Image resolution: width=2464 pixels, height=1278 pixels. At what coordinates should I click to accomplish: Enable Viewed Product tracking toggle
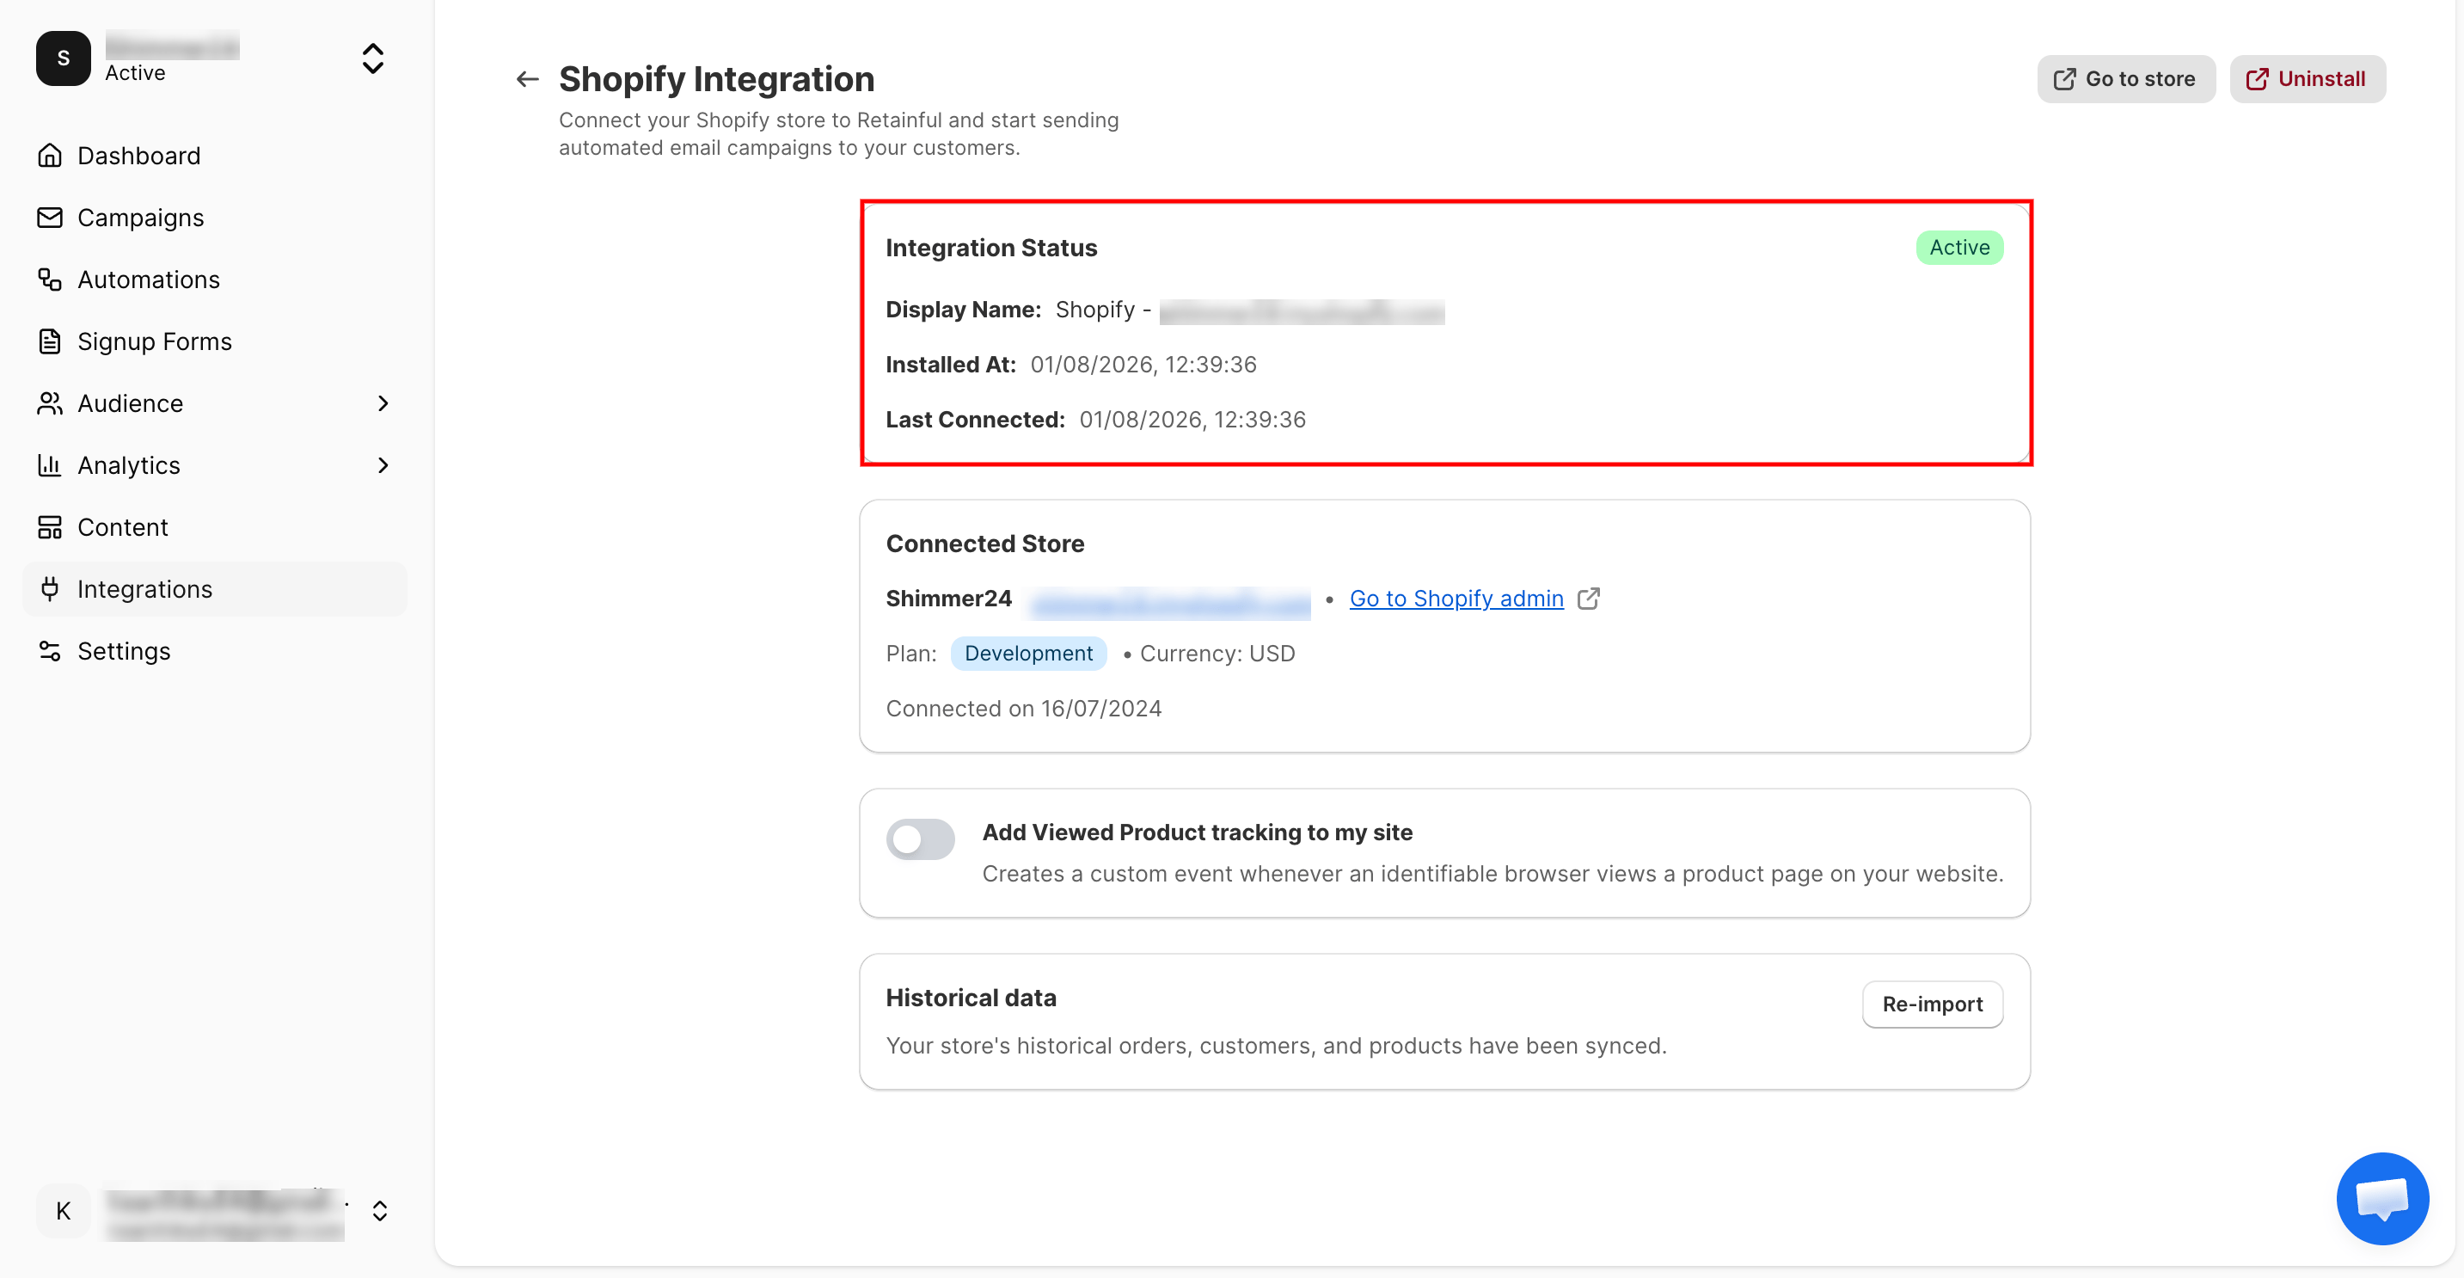click(x=920, y=839)
